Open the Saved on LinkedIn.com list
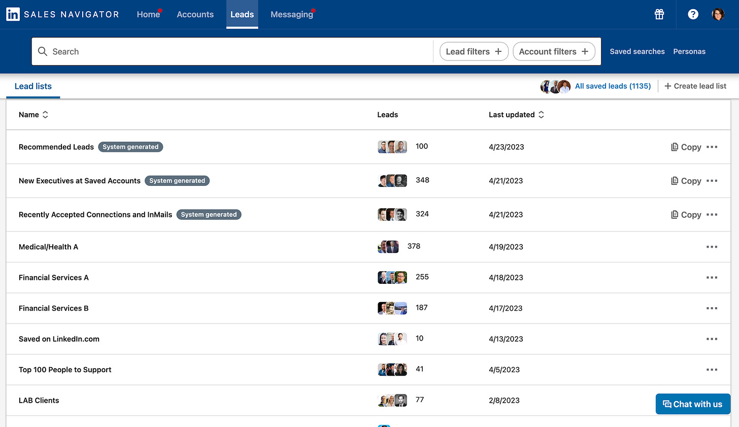The height and width of the screenshot is (427, 739). click(x=59, y=339)
